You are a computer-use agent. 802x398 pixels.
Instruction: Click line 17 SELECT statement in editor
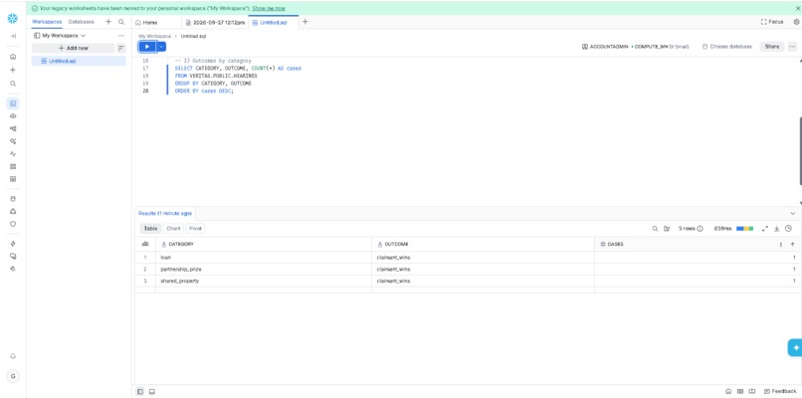238,68
